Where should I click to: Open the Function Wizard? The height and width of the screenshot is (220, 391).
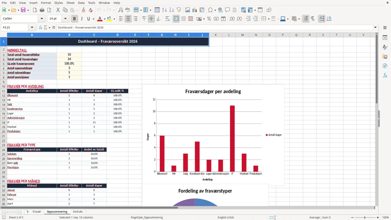click(41, 28)
